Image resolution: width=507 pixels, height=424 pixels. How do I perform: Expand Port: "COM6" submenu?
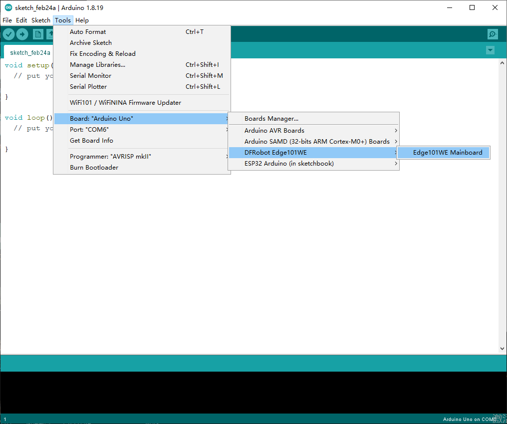[x=142, y=130]
